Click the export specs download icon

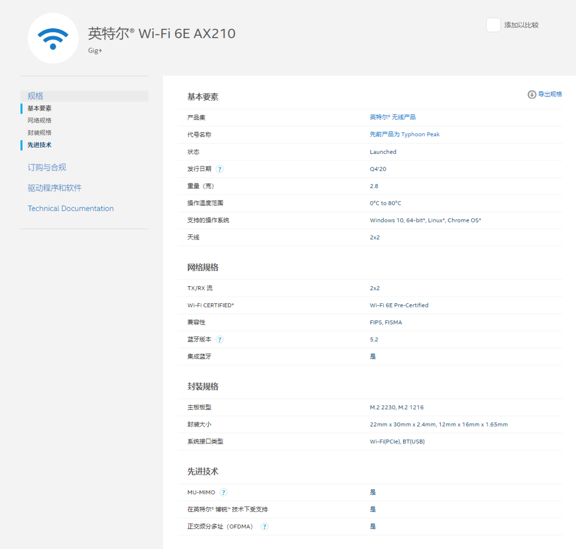pos(532,95)
